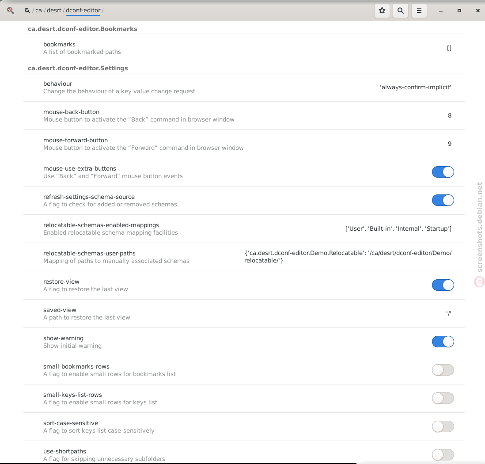This screenshot has height=464, width=485.
Task: Click the ['User', 'Built-in', 'Internal', 'Startup'] value
Action: tap(398, 229)
